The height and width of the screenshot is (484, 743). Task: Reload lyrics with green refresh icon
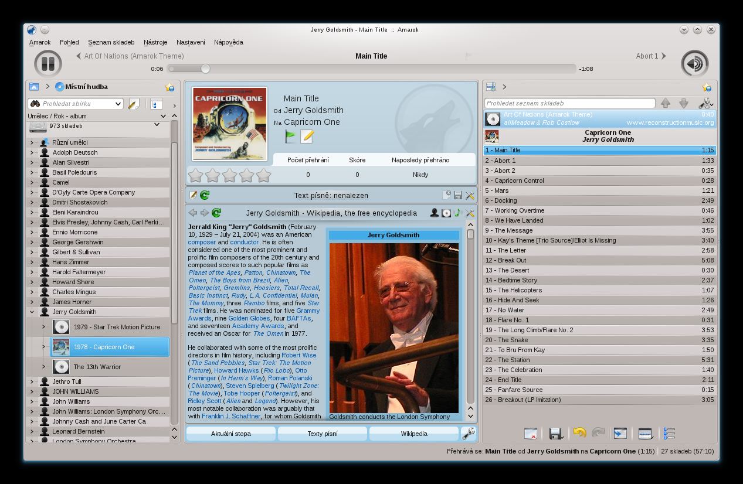(x=205, y=195)
